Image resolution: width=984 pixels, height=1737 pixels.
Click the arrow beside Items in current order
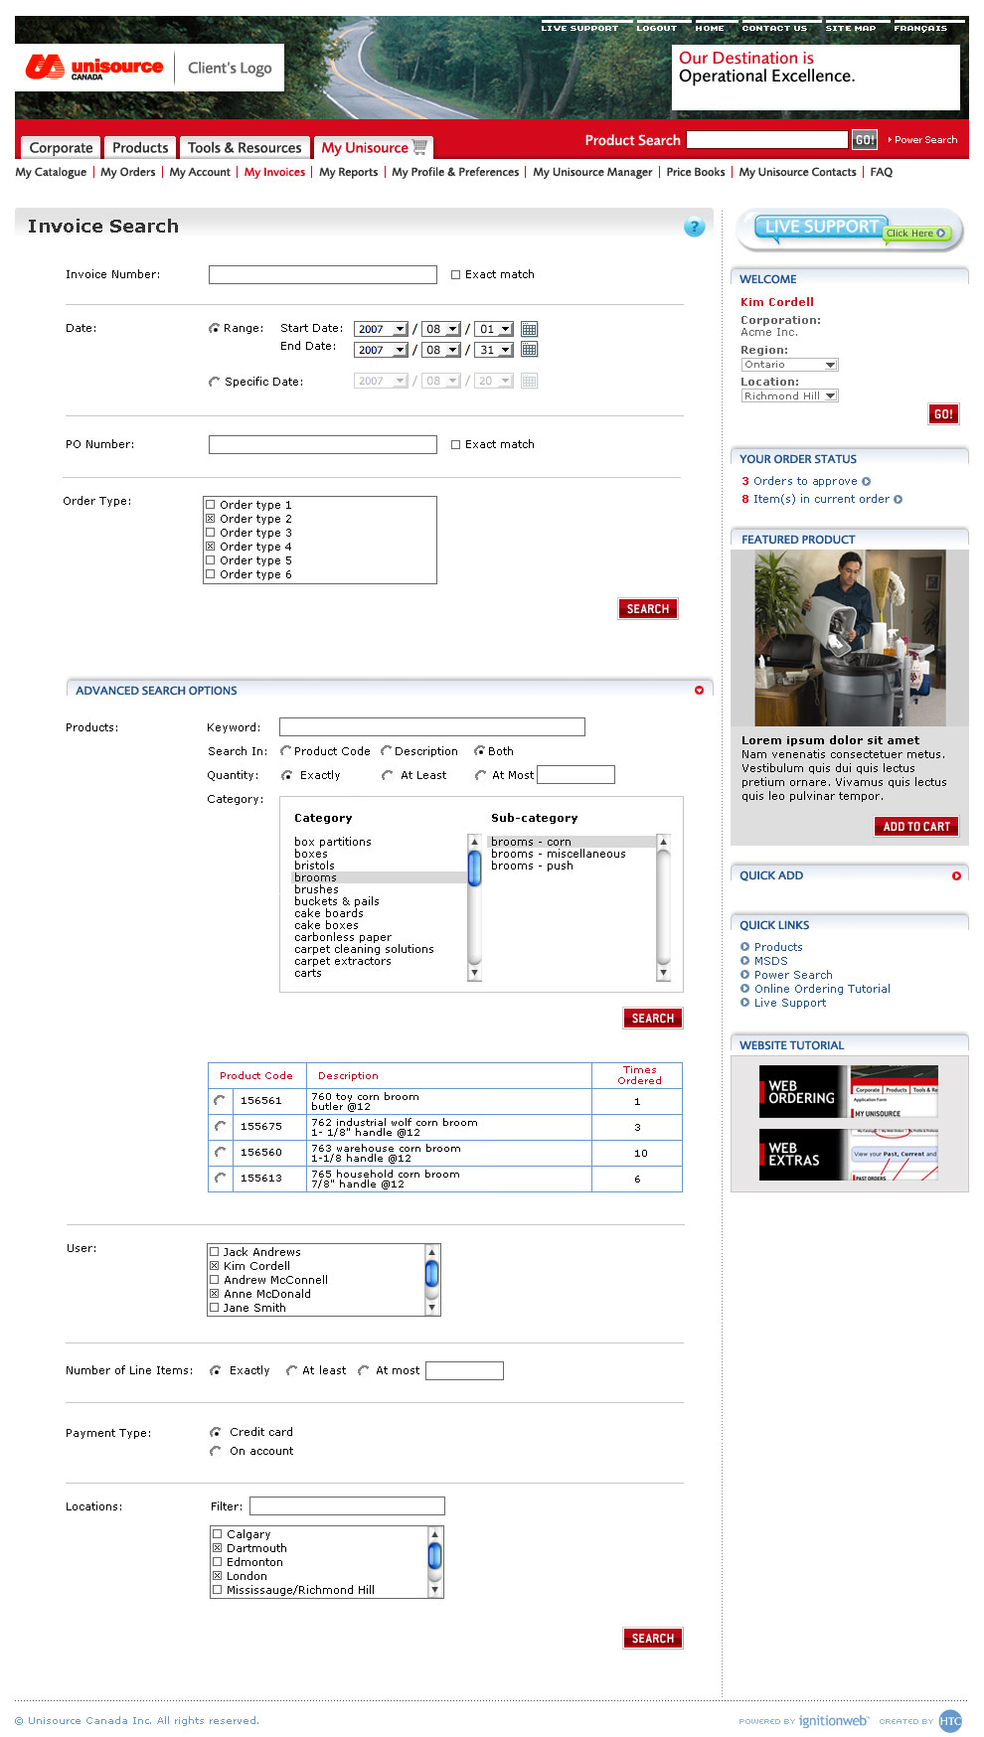coord(899,500)
